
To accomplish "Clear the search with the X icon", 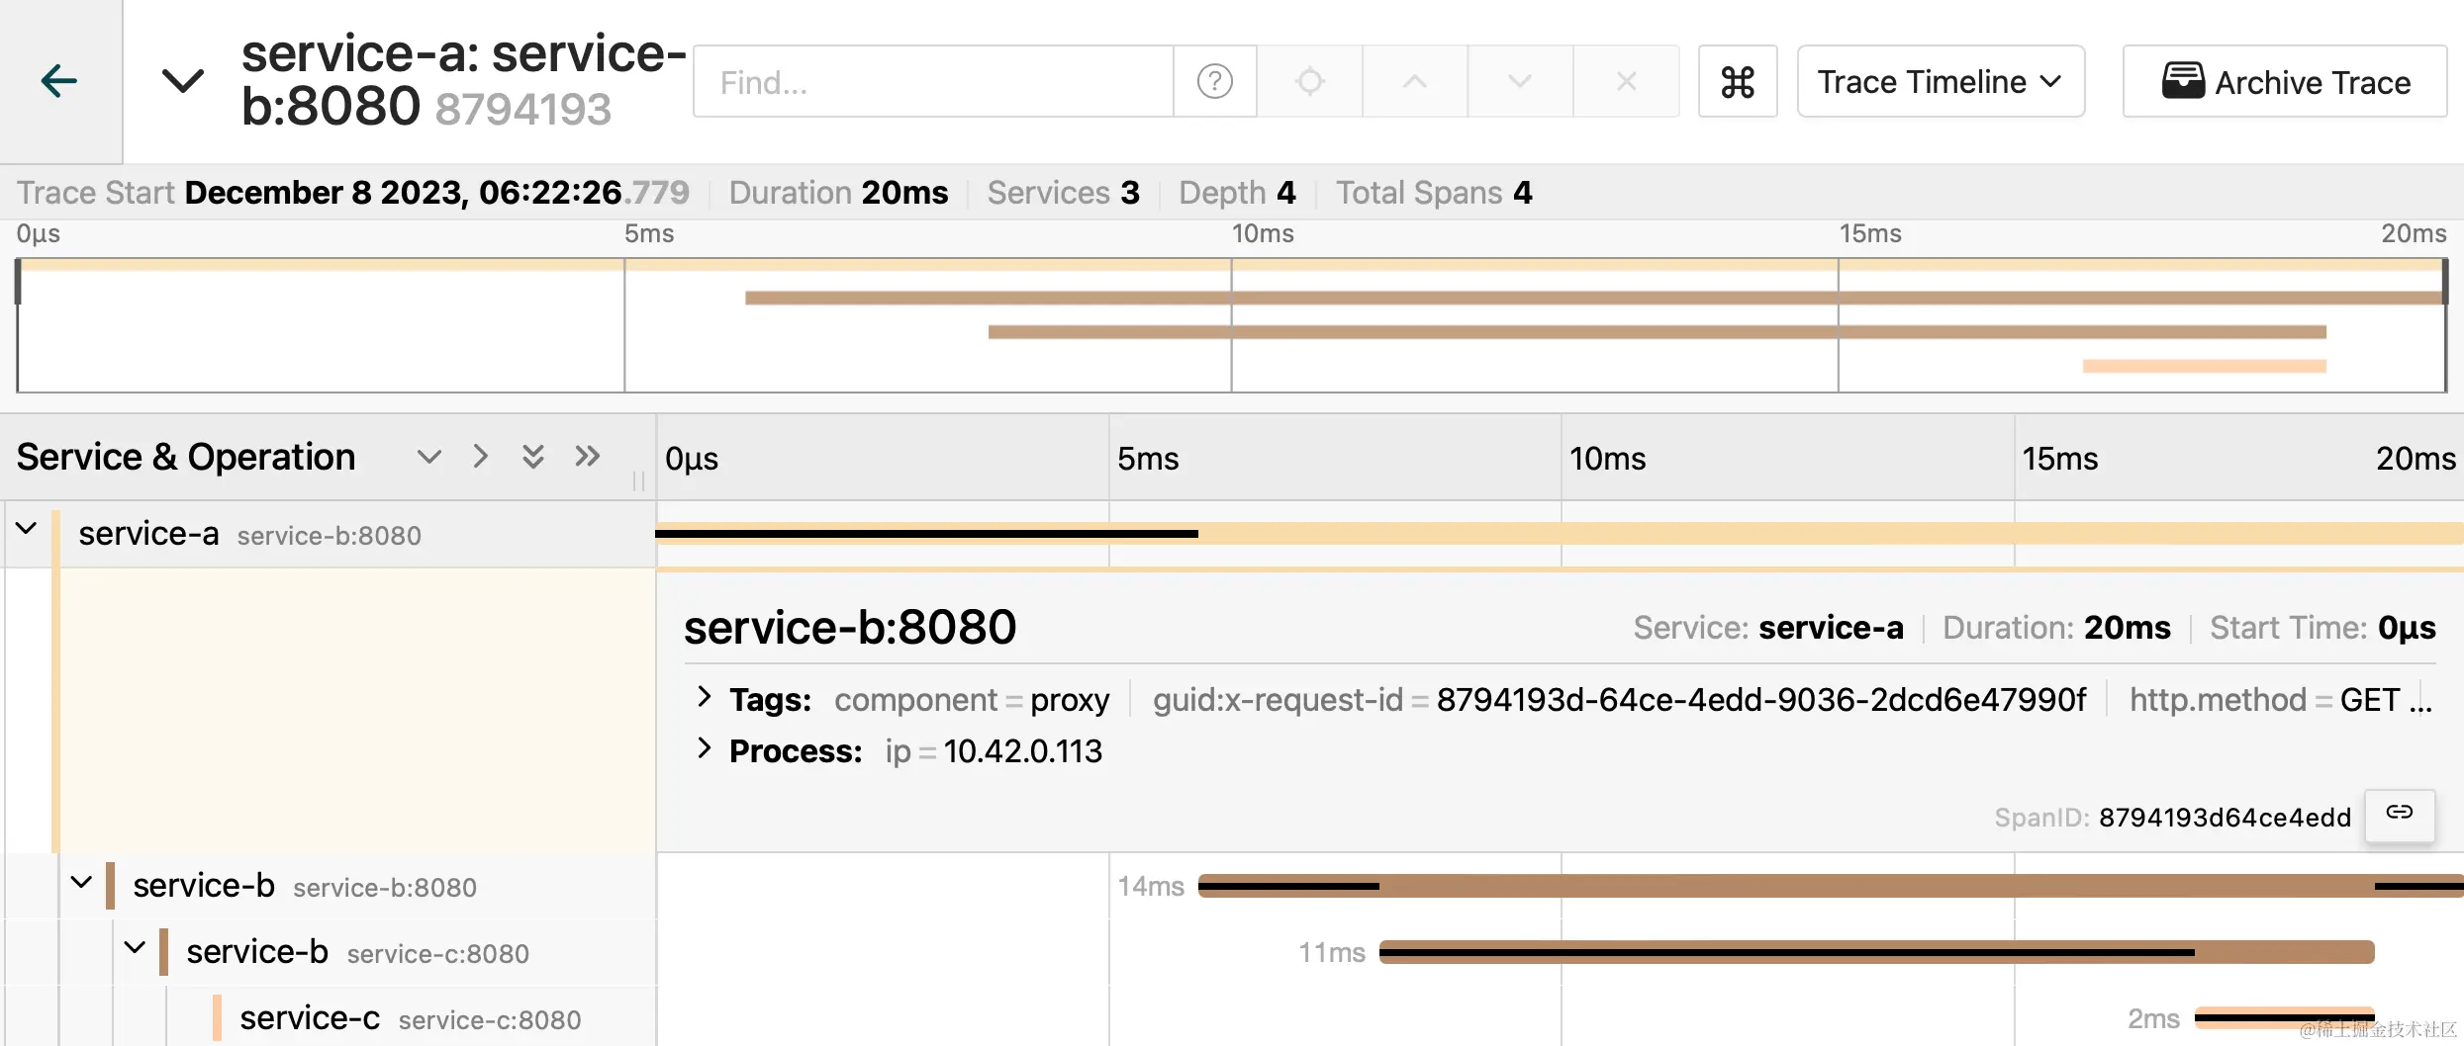I will point(1626,81).
